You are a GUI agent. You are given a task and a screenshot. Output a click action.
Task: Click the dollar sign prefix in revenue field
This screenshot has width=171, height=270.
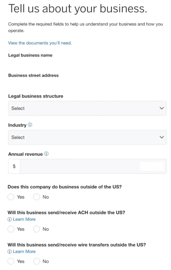pyautogui.click(x=14, y=166)
